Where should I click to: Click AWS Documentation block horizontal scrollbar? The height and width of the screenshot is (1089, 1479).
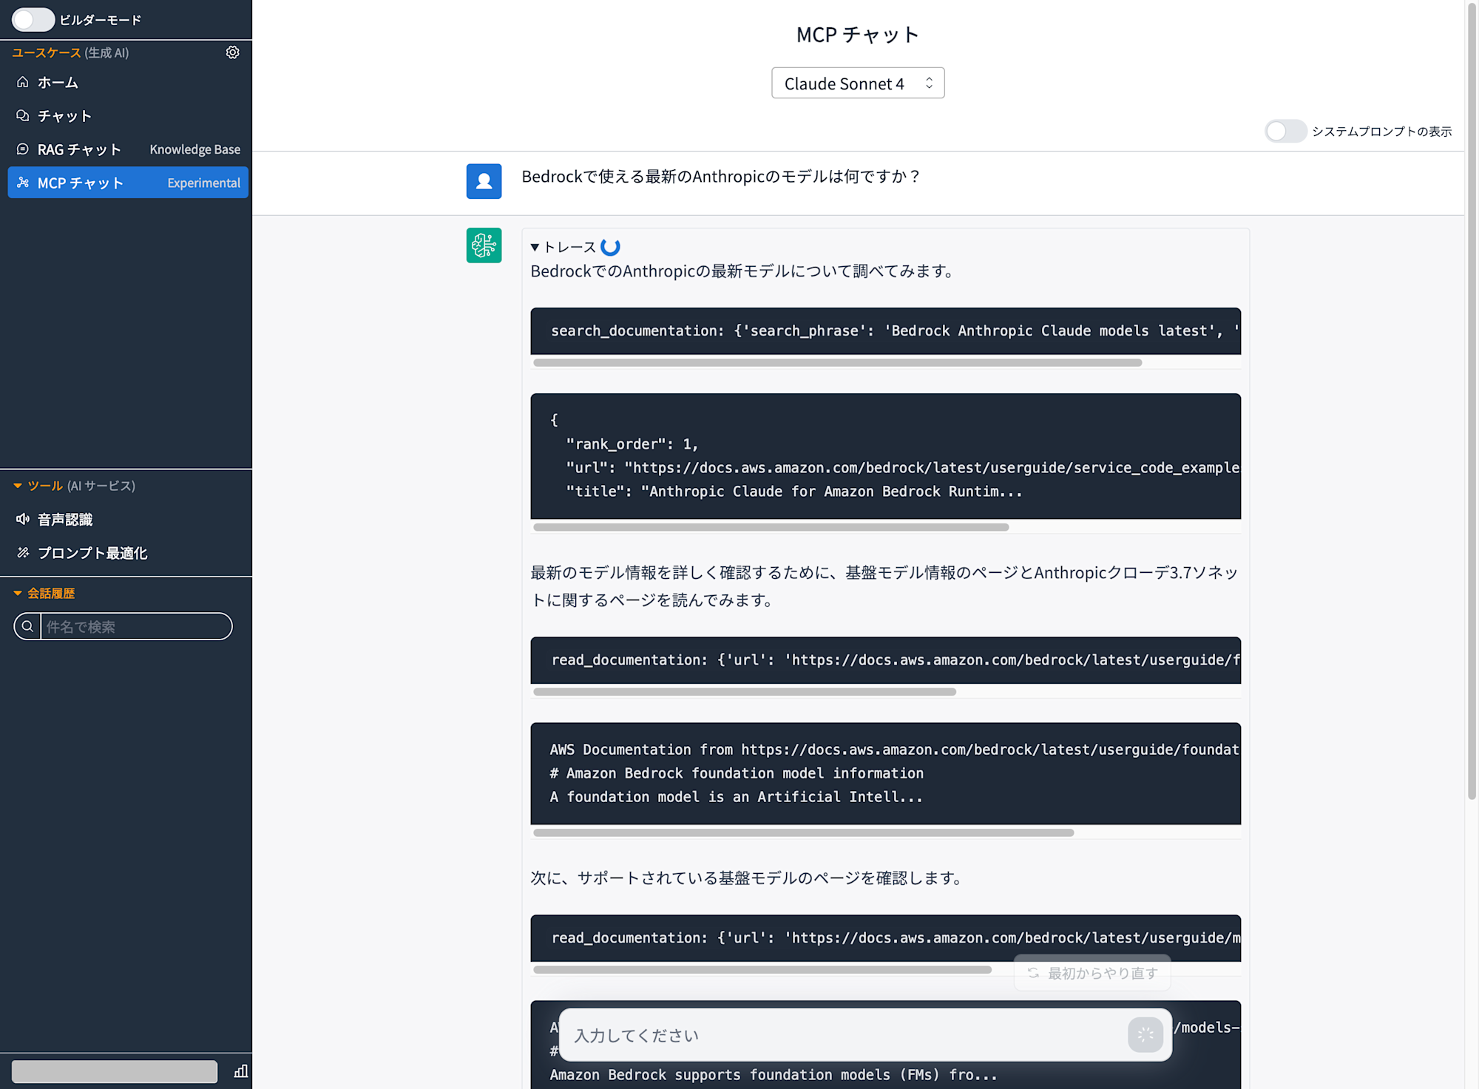(x=803, y=832)
